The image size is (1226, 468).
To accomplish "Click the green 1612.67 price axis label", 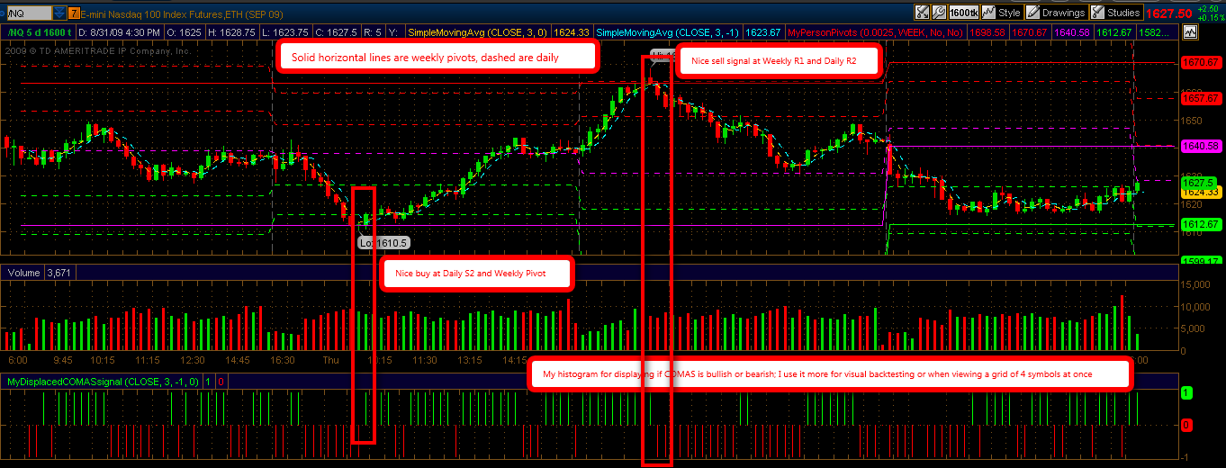I will coord(1199,224).
